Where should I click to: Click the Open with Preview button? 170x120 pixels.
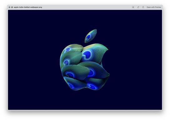(154, 7)
